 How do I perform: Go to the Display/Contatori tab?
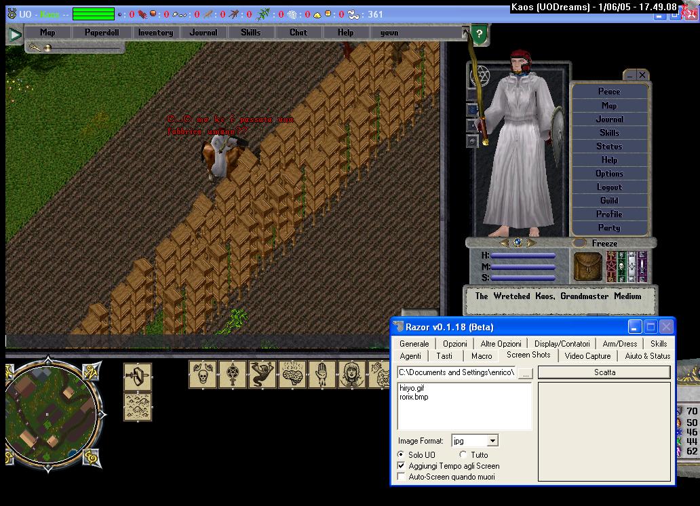pyautogui.click(x=562, y=343)
